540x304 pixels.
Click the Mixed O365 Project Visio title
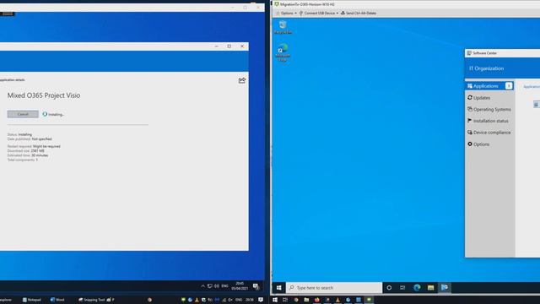point(44,95)
